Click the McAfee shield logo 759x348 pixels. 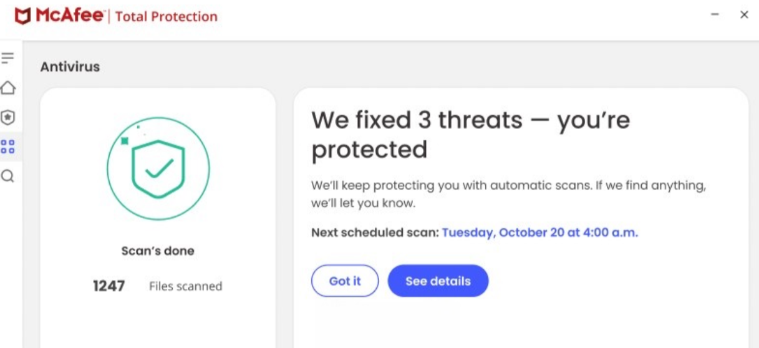tap(22, 16)
